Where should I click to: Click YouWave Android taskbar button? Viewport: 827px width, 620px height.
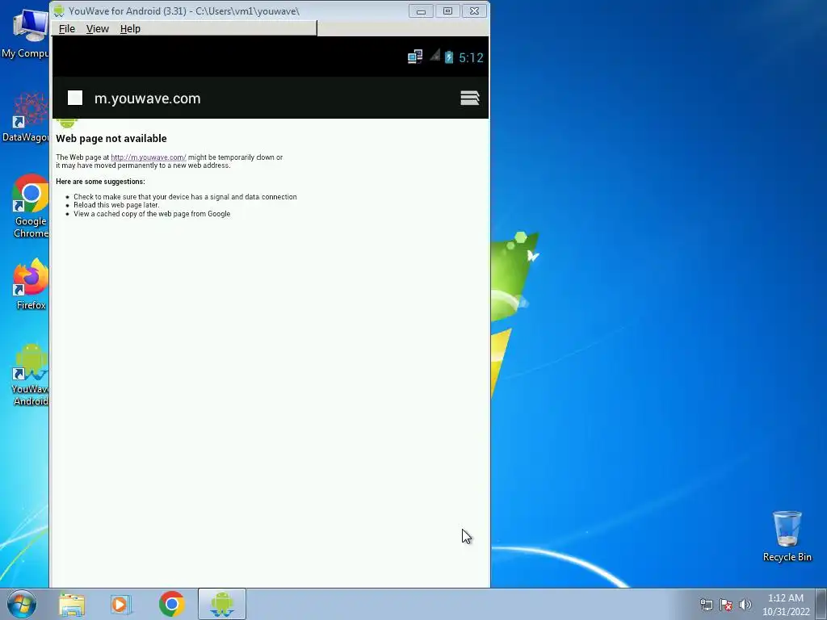point(222,604)
